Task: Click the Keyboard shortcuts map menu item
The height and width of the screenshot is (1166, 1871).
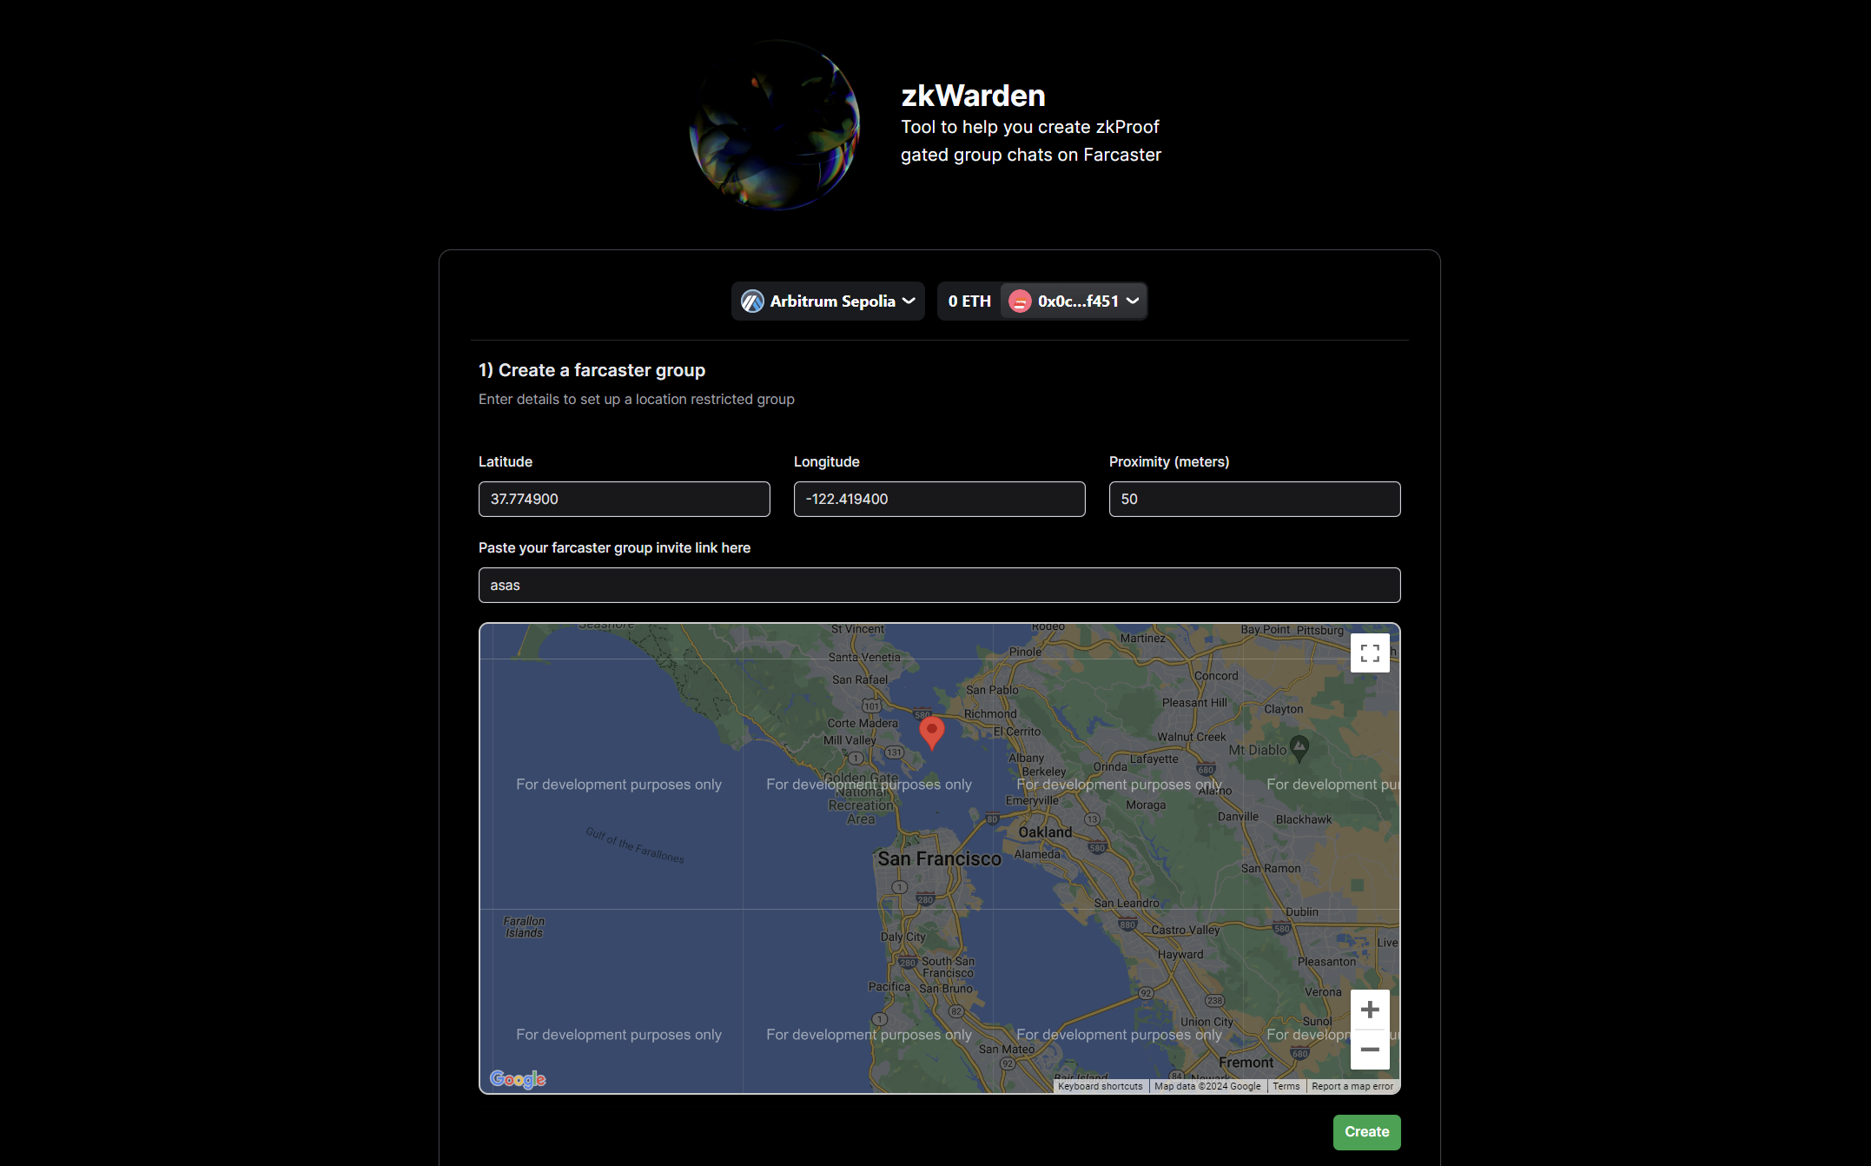Action: tap(1101, 1085)
